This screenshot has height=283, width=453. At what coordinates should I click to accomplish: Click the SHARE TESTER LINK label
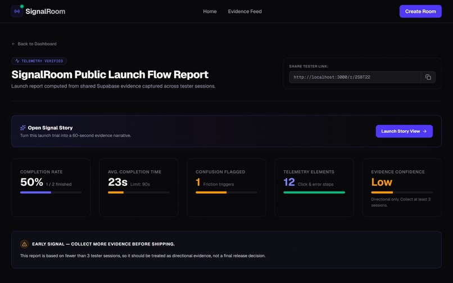click(309, 66)
